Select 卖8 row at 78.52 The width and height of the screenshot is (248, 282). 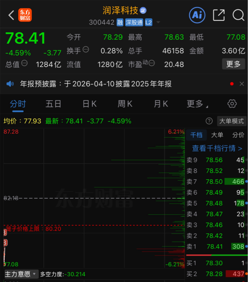tap(217, 171)
